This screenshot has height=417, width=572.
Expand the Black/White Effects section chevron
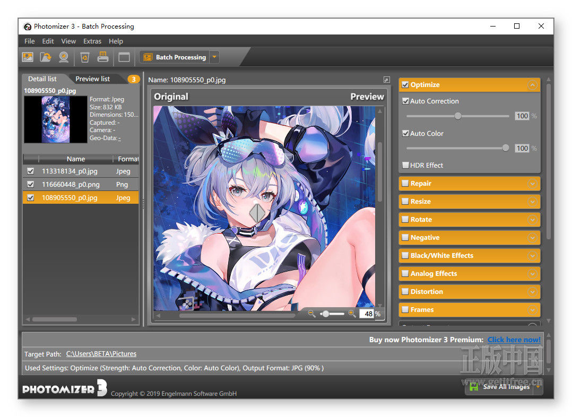[x=532, y=256]
